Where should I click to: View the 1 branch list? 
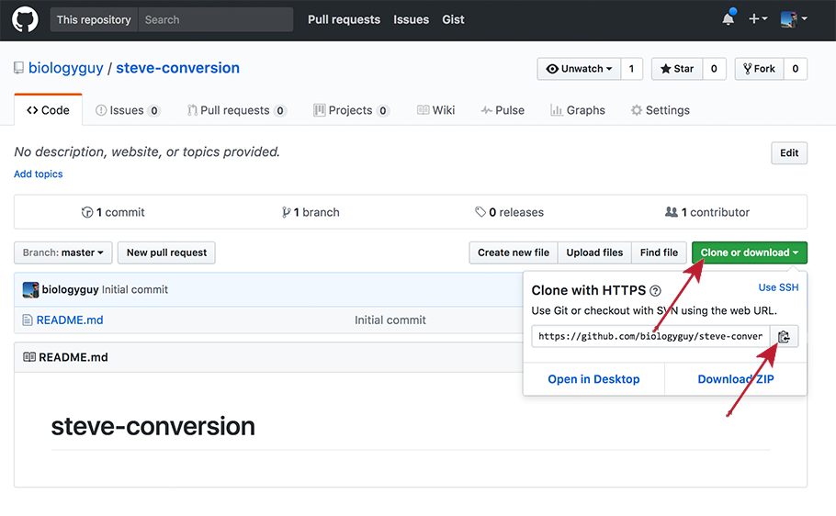click(x=311, y=212)
